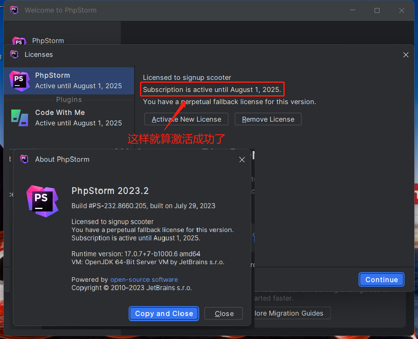
Task: Click the 'Licenses' dialog title text
Action: pyautogui.click(x=38, y=54)
